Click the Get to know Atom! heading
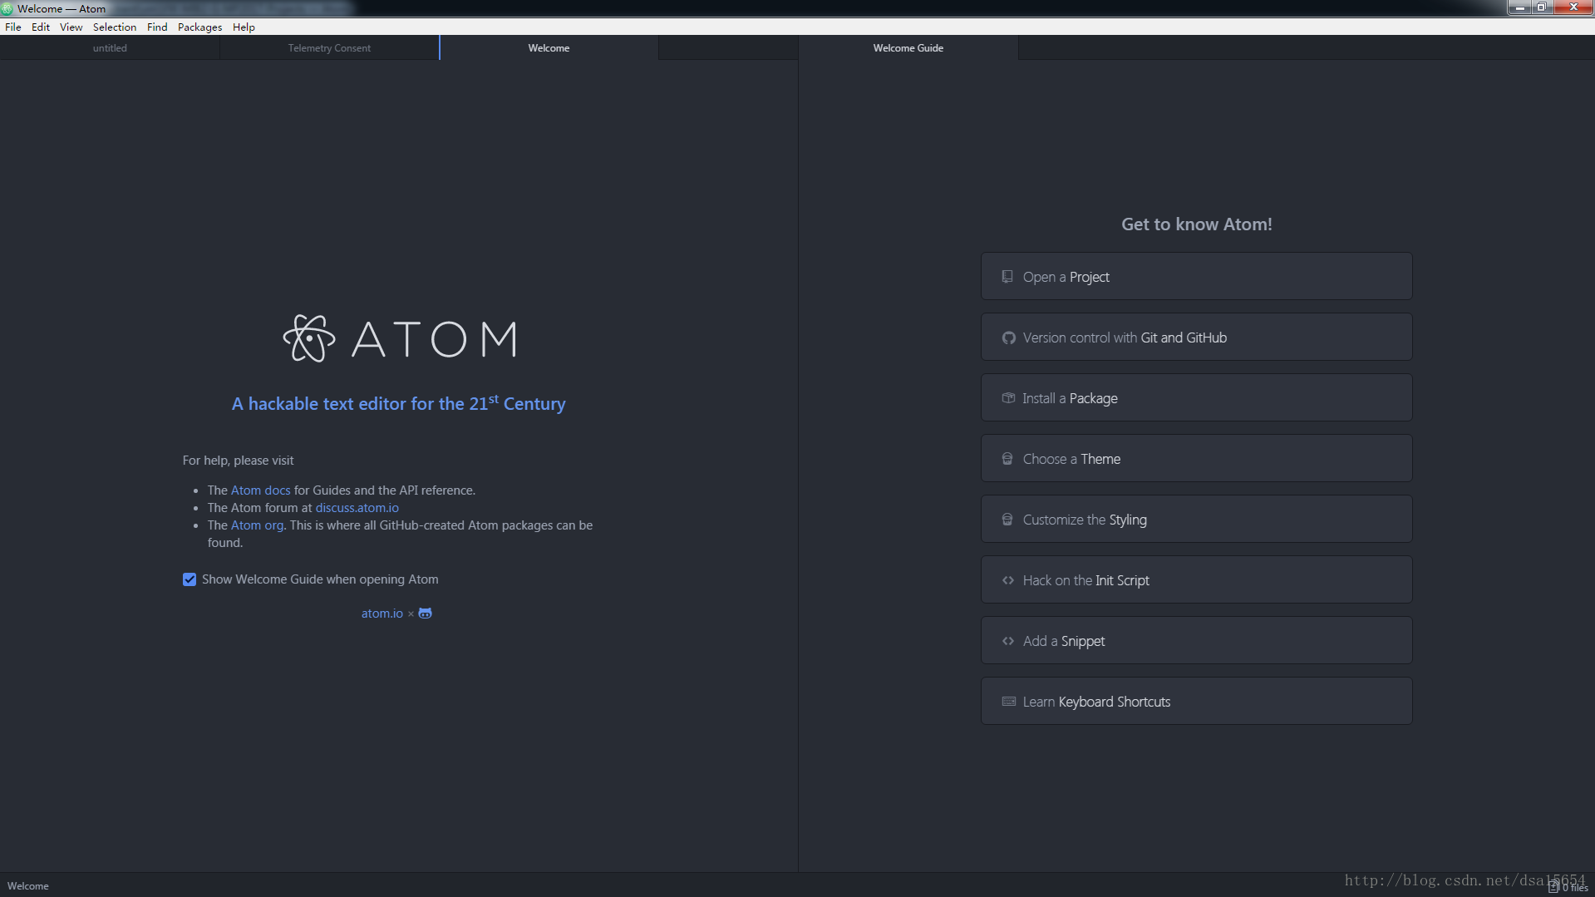The image size is (1595, 897). pyautogui.click(x=1197, y=224)
